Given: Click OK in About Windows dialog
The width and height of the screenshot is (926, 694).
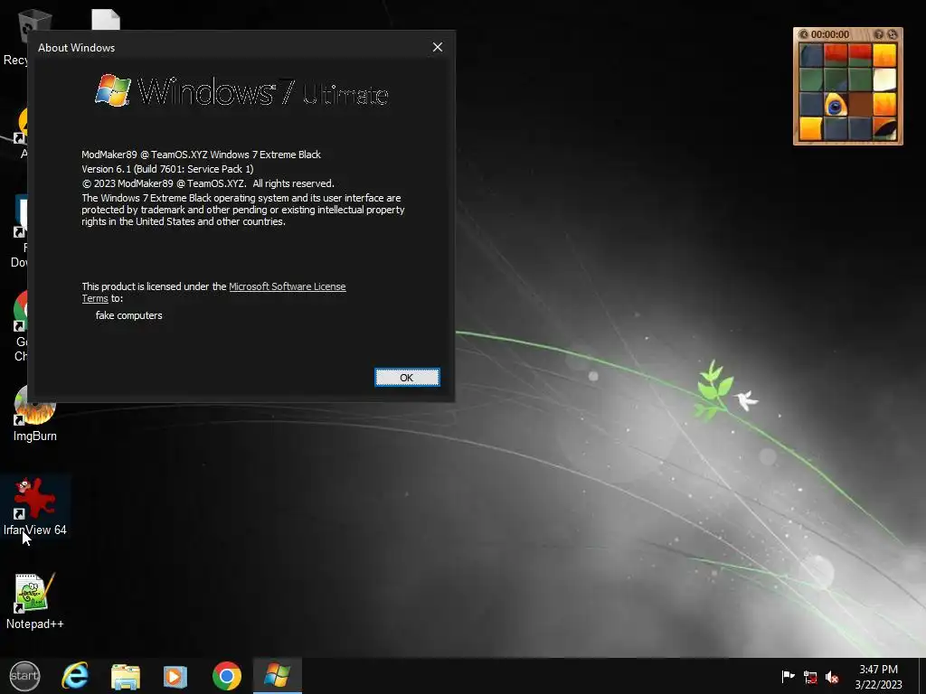Looking at the screenshot, I should [407, 377].
